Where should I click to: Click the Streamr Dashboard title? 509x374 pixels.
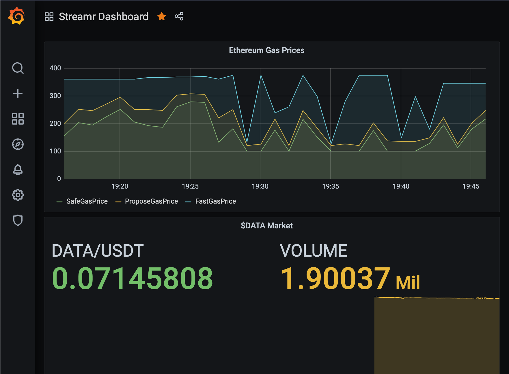103,17
